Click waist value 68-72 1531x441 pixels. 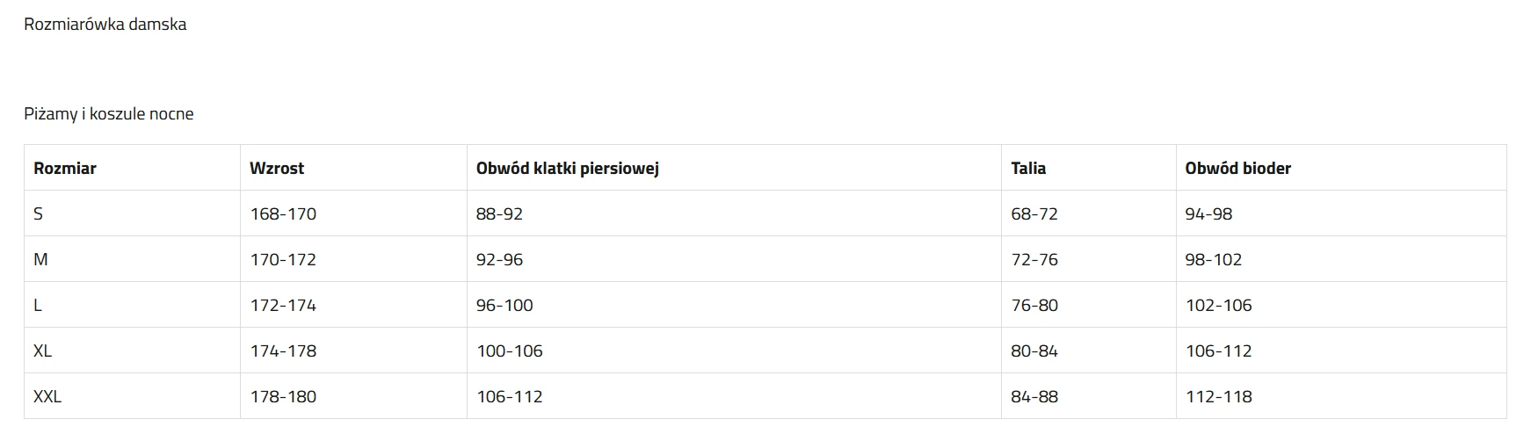[1034, 213]
